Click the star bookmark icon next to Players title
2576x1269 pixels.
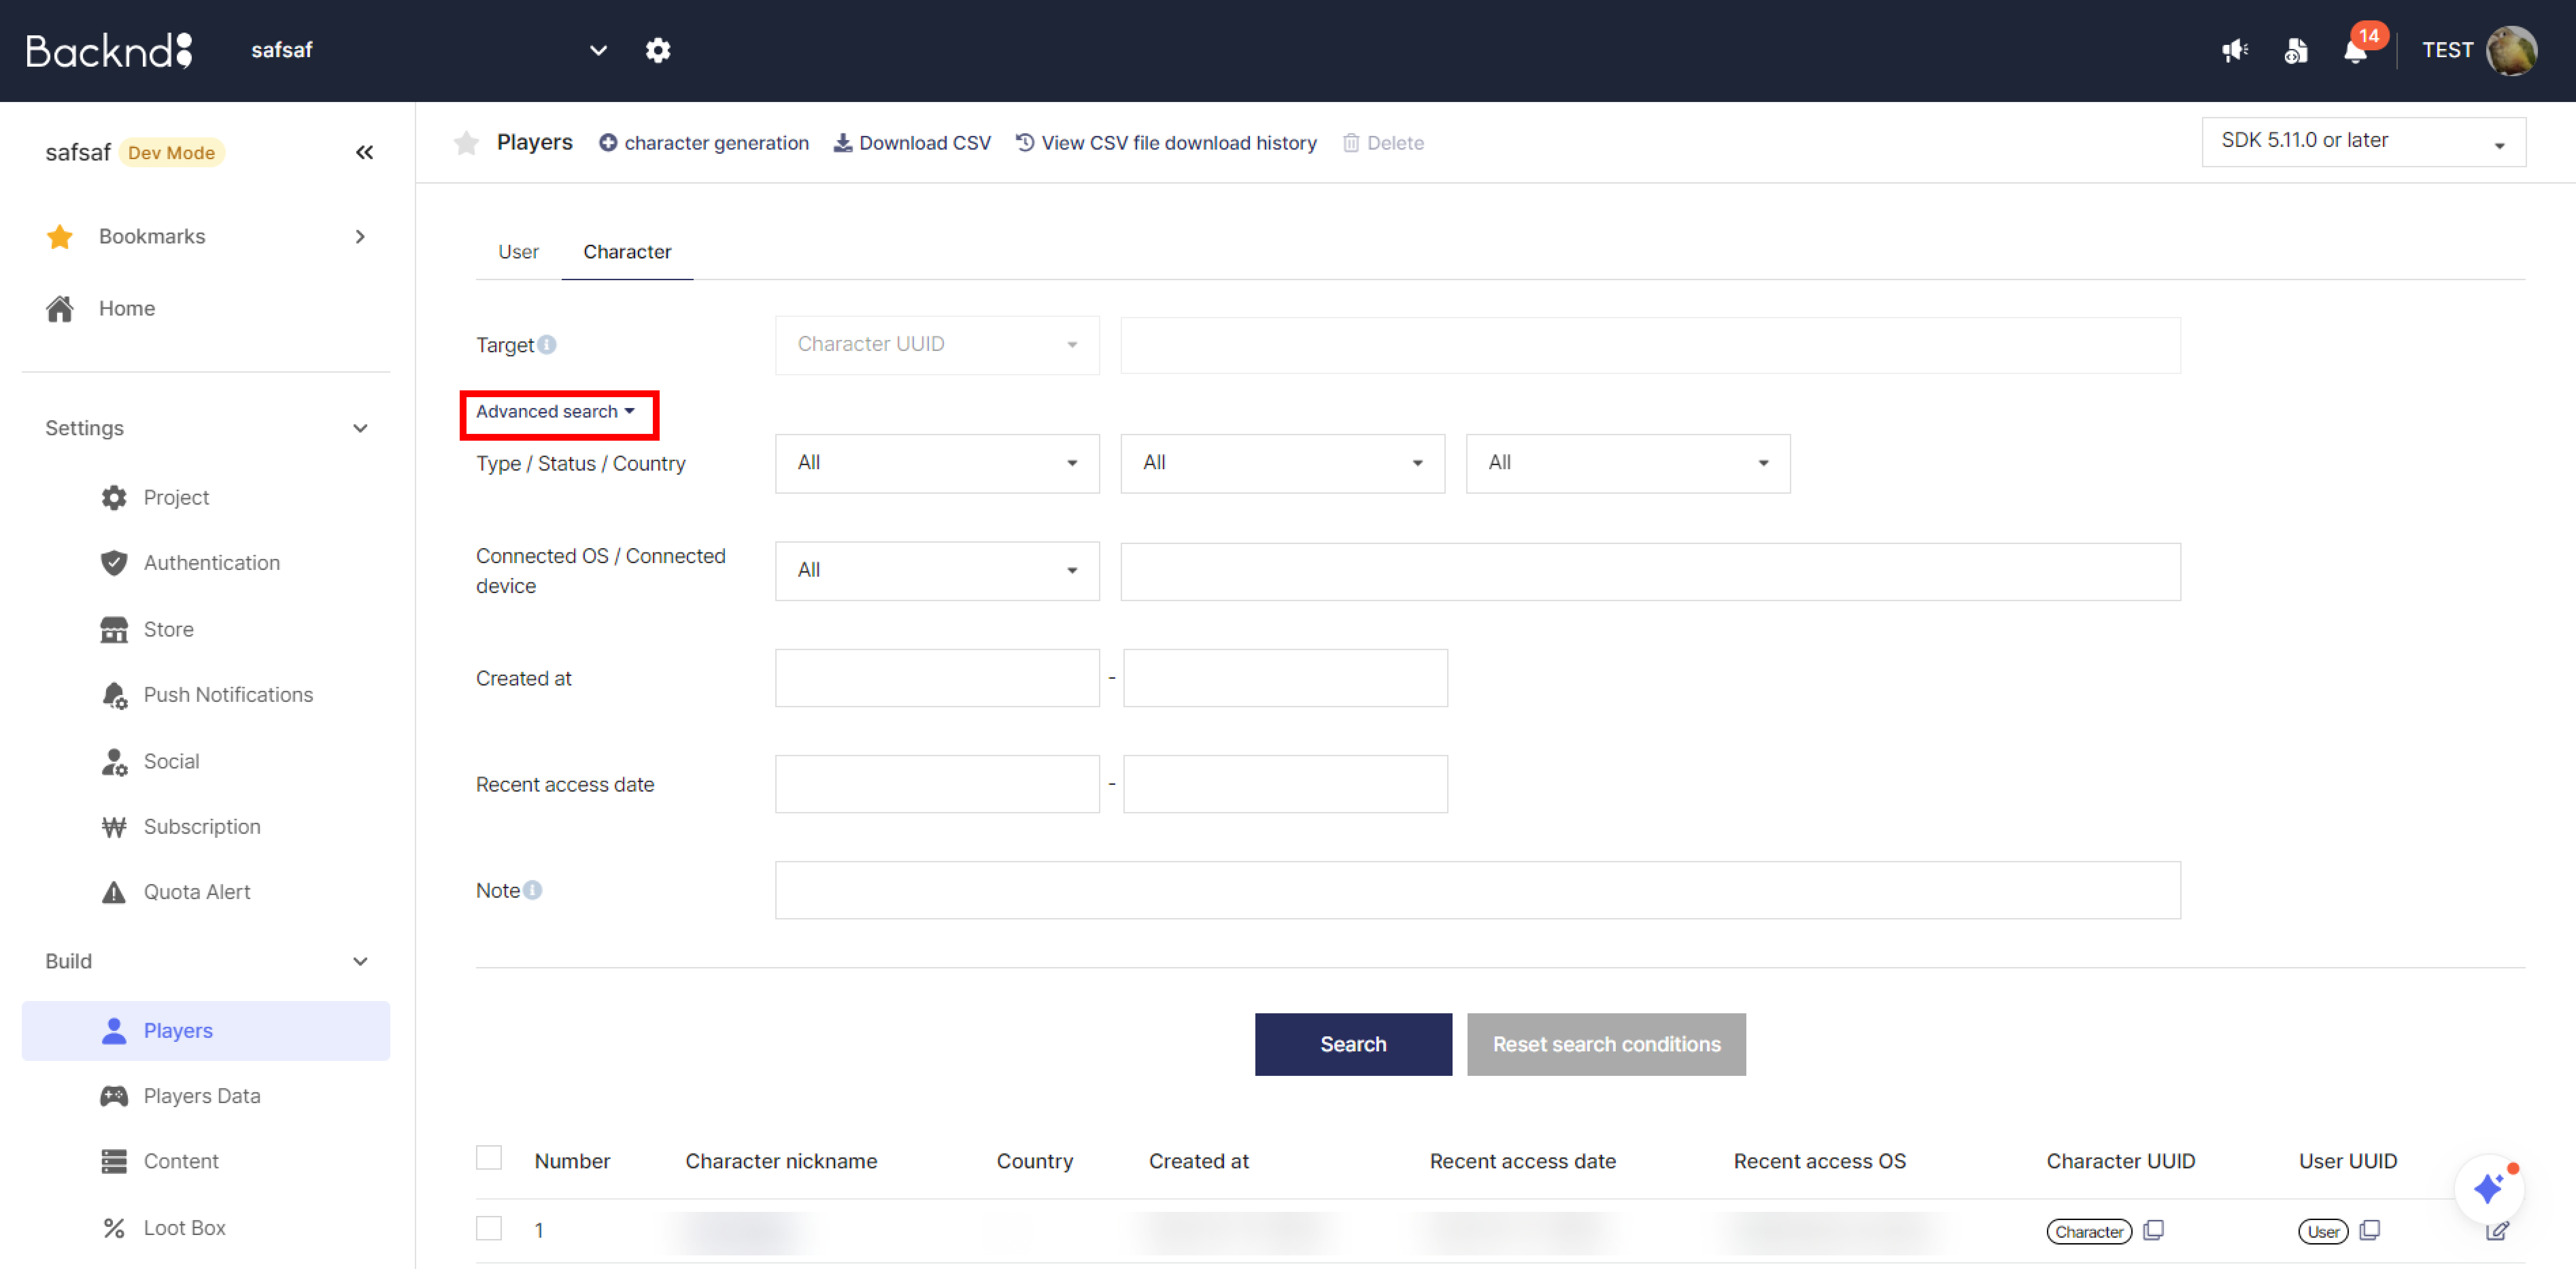[466, 143]
